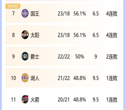Viewport: 125px width, 110px height.
Task: Click the Lakers LAL logo
Action: pyautogui.click(x=25, y=78)
